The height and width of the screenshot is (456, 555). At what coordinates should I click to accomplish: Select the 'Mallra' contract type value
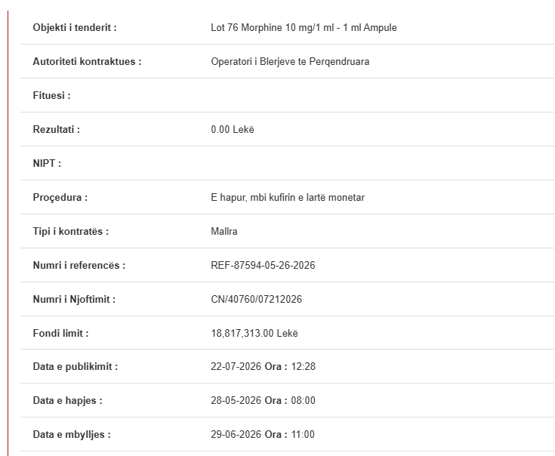224,231
